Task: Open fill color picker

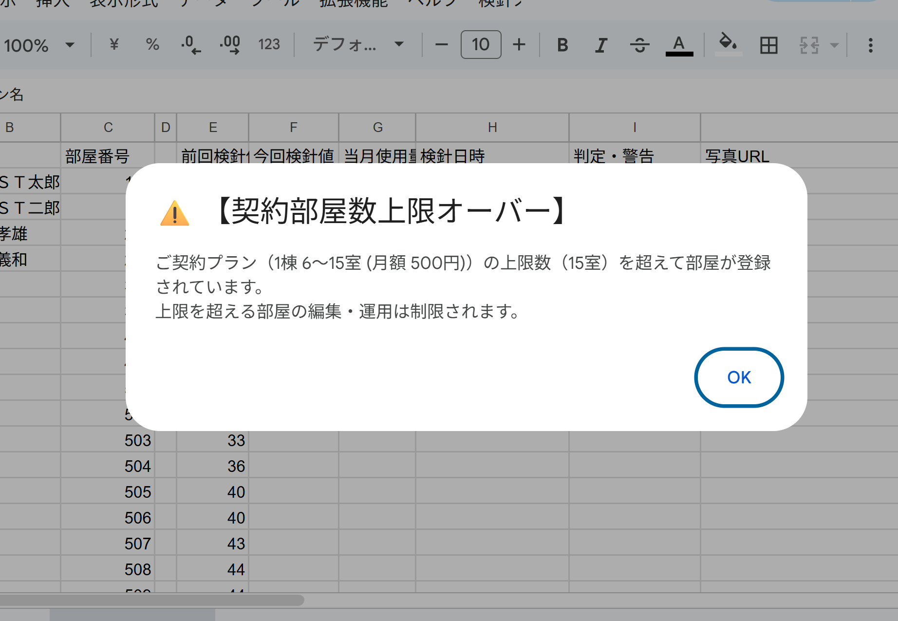Action: [x=729, y=45]
